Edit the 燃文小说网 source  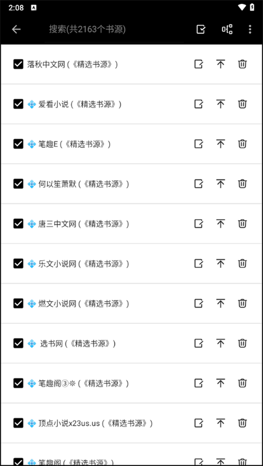[199, 303]
